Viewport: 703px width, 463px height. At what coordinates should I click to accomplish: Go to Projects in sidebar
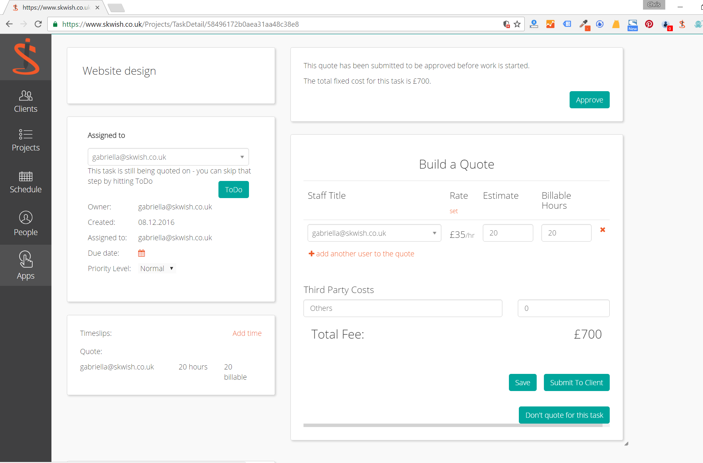click(26, 140)
